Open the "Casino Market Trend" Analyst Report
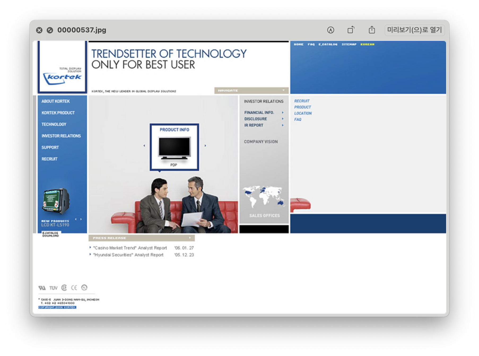Screen dimensions: 479x356 pyautogui.click(x=130, y=248)
